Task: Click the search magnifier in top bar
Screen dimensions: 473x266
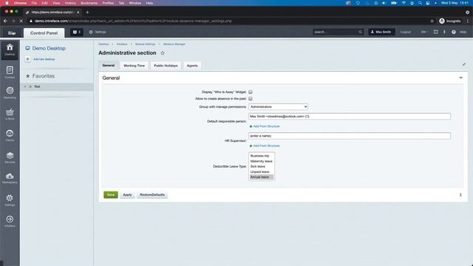Action: tap(360, 32)
